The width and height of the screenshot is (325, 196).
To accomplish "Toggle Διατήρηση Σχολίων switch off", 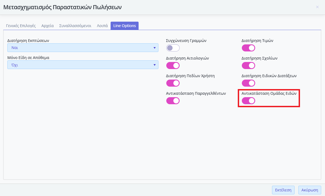I will (x=248, y=66).
